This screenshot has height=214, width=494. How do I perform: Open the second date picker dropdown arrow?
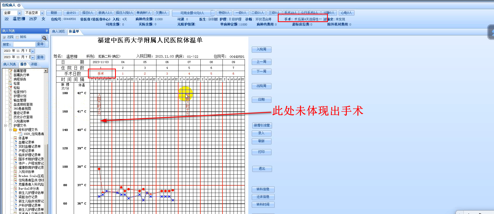coord(33,57)
